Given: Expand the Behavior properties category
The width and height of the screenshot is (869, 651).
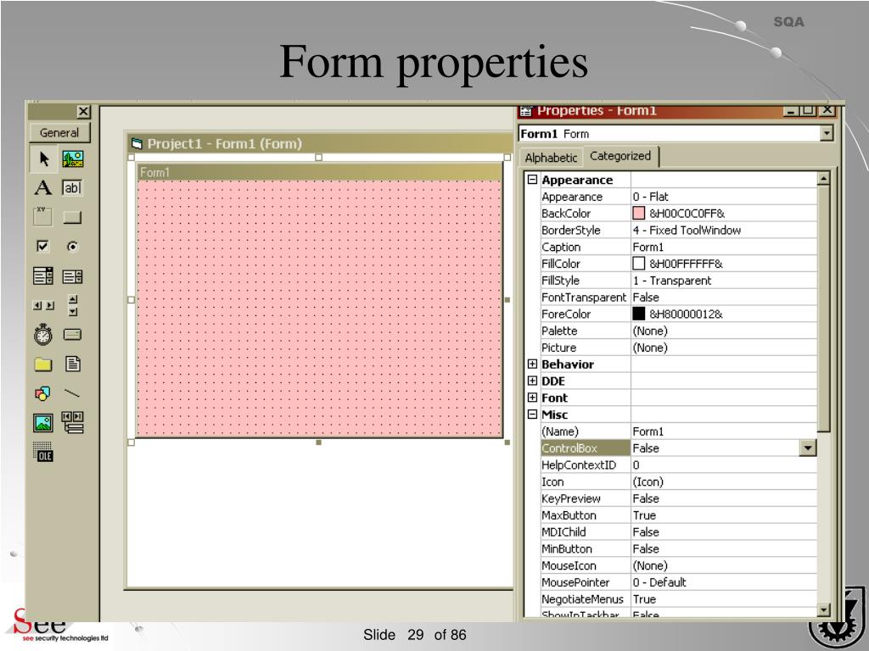Looking at the screenshot, I should (532, 364).
